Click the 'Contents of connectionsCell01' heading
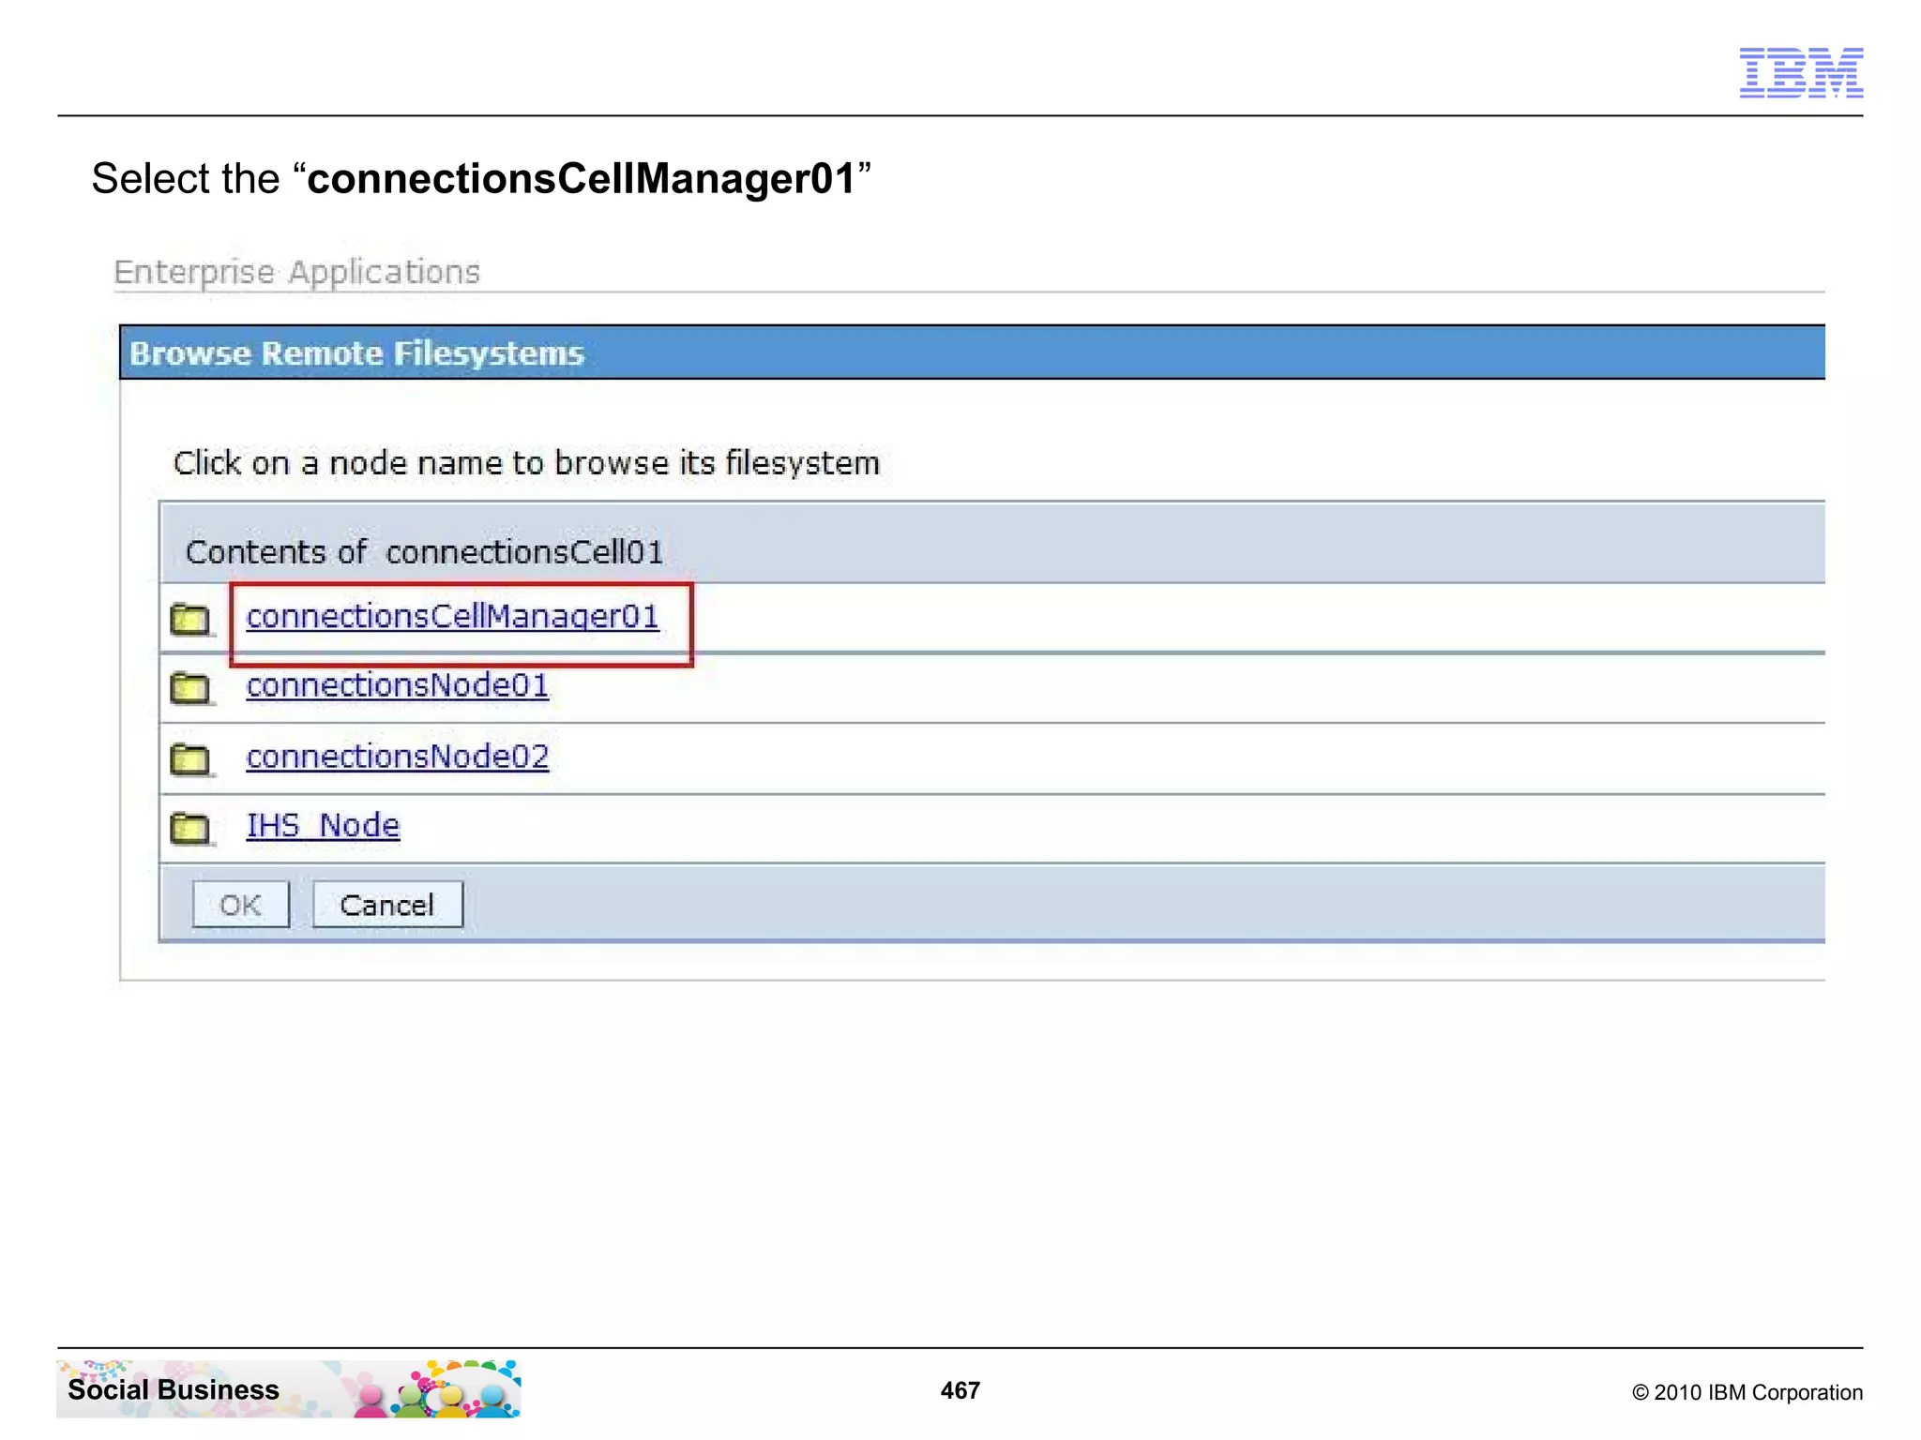This screenshot has height=1440, width=1921. (x=425, y=552)
